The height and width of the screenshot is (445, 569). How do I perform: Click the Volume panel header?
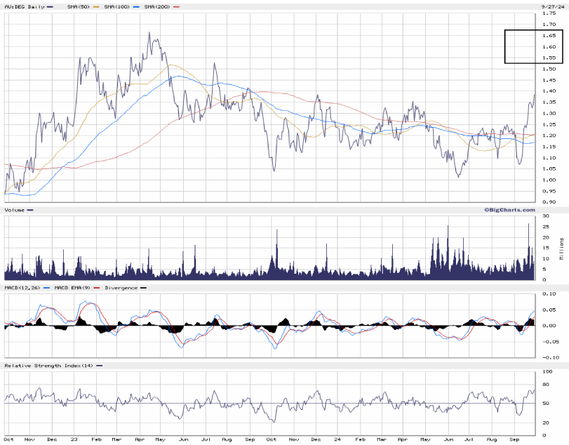pos(15,210)
